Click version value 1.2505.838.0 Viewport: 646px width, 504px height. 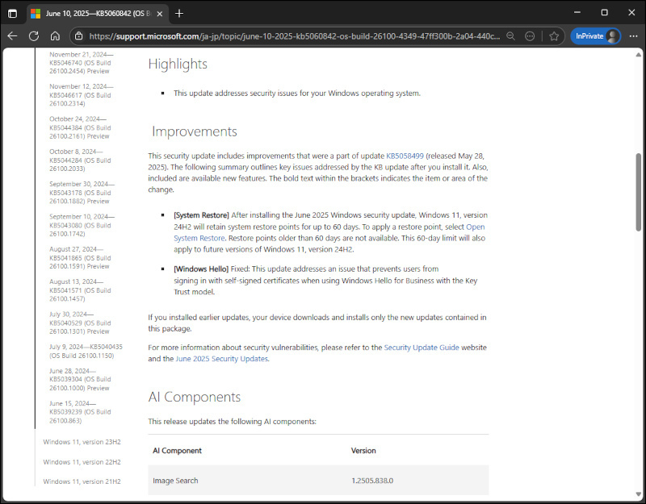(372, 481)
